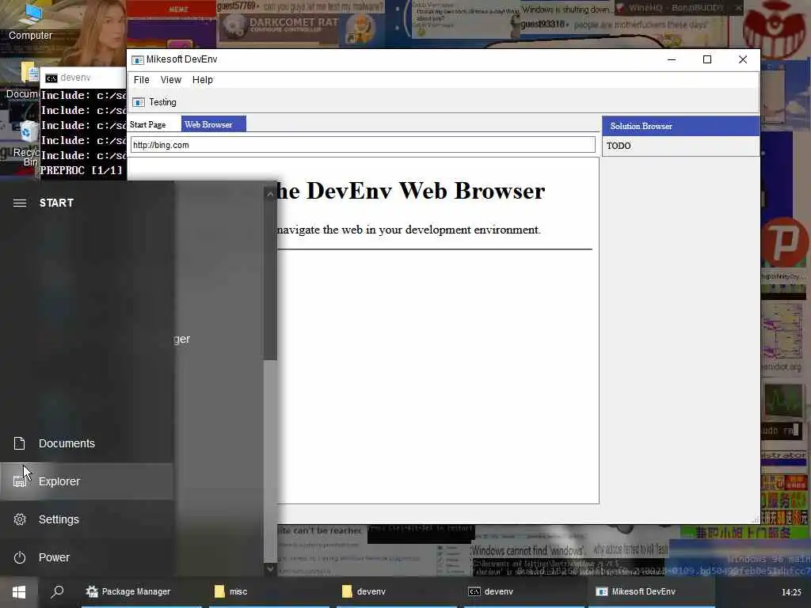This screenshot has width=811, height=608.
Task: Open Settings from the Start menu
Action: pos(86,519)
